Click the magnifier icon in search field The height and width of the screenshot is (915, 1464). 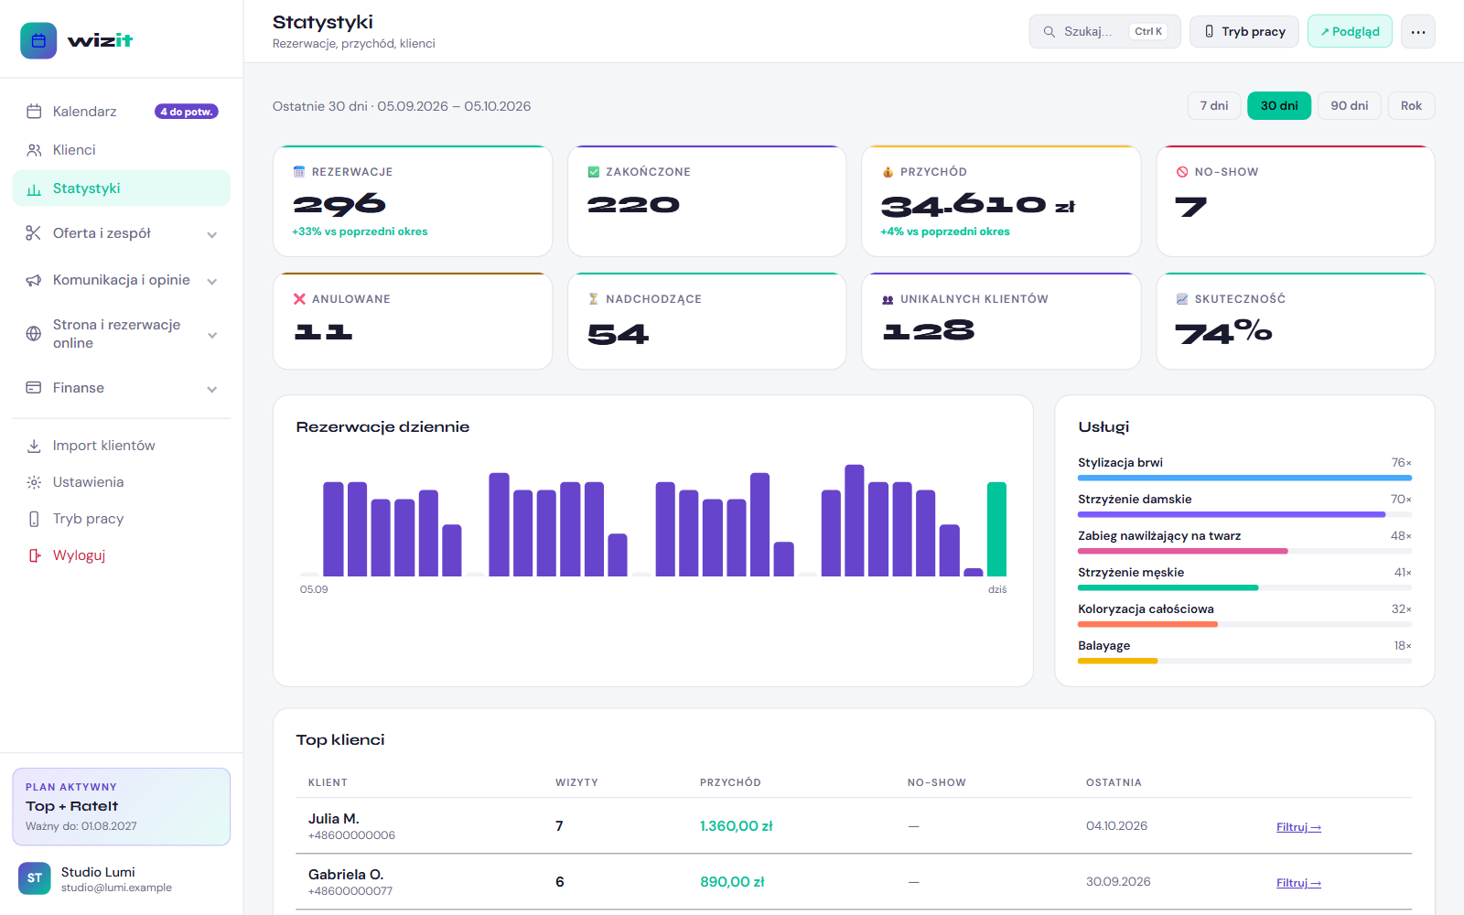tap(1050, 32)
